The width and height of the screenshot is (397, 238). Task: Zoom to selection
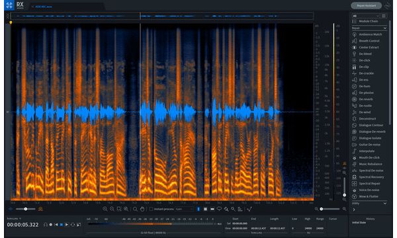119,209
